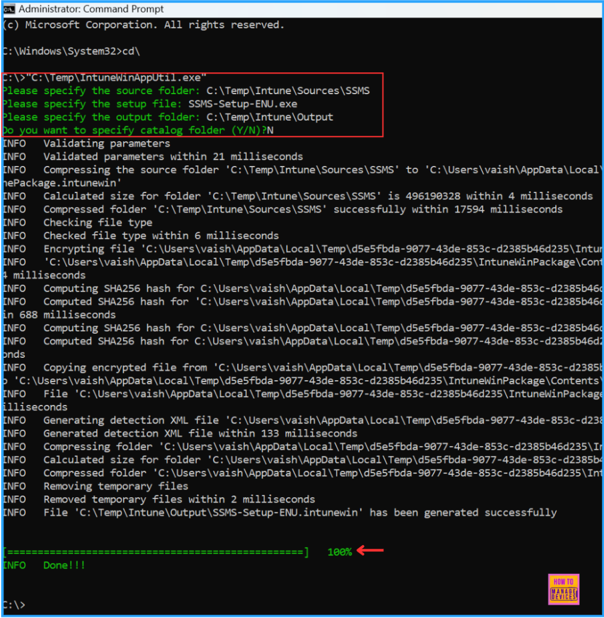The height and width of the screenshot is (618, 604).
Task: Click 'Generated detection XML file within 133 milliseconds'
Action: click(180, 433)
